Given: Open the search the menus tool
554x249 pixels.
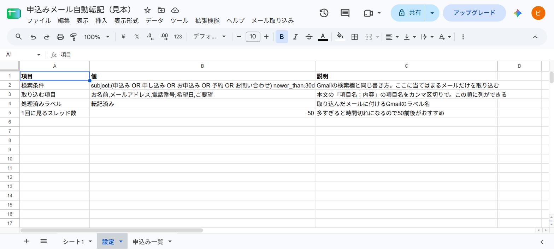Looking at the screenshot, I should (19, 37).
